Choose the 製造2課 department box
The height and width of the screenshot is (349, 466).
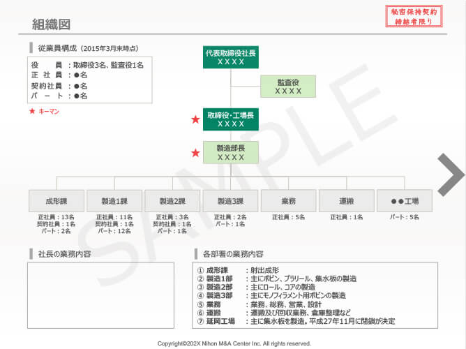point(172,201)
